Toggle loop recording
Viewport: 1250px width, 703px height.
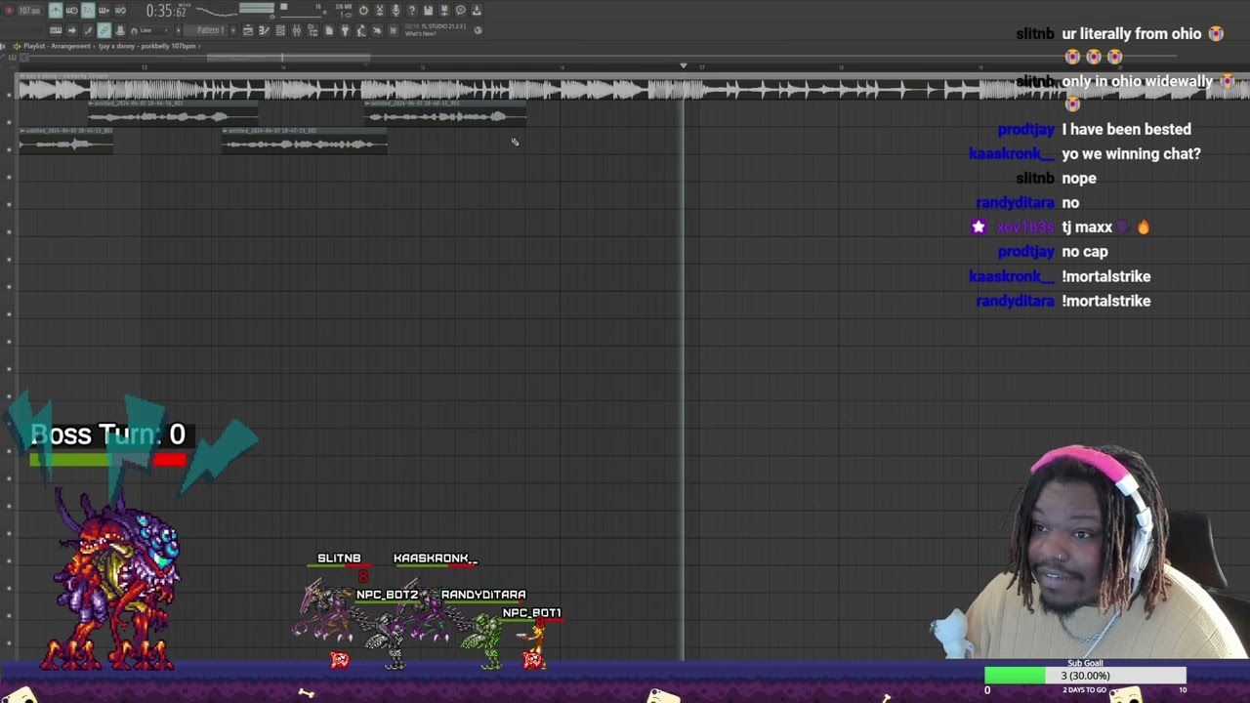[x=120, y=10]
